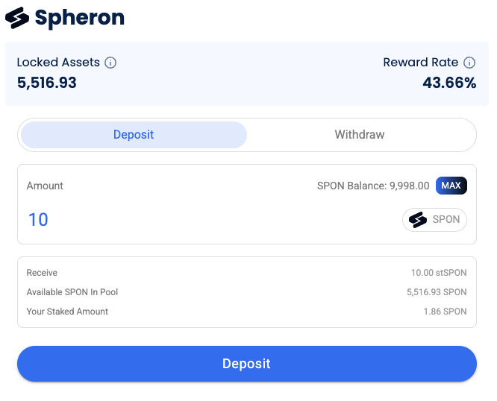The height and width of the screenshot is (401, 497).
Task: Click the Reward Rate 43.66% value
Action: pos(449,83)
